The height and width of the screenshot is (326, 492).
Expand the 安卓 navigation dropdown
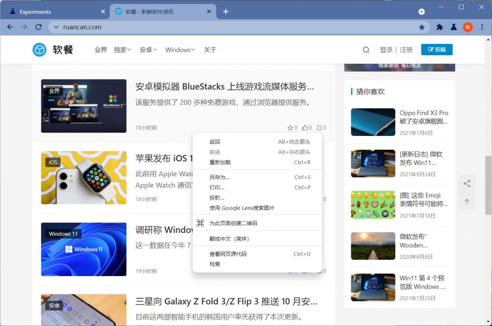tap(148, 50)
